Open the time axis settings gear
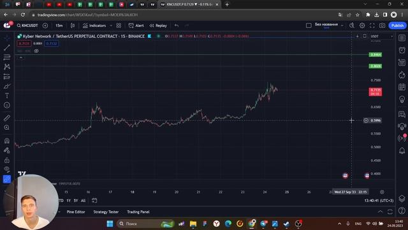Image resolution: width=408 pixels, height=230 pixels. (382, 192)
